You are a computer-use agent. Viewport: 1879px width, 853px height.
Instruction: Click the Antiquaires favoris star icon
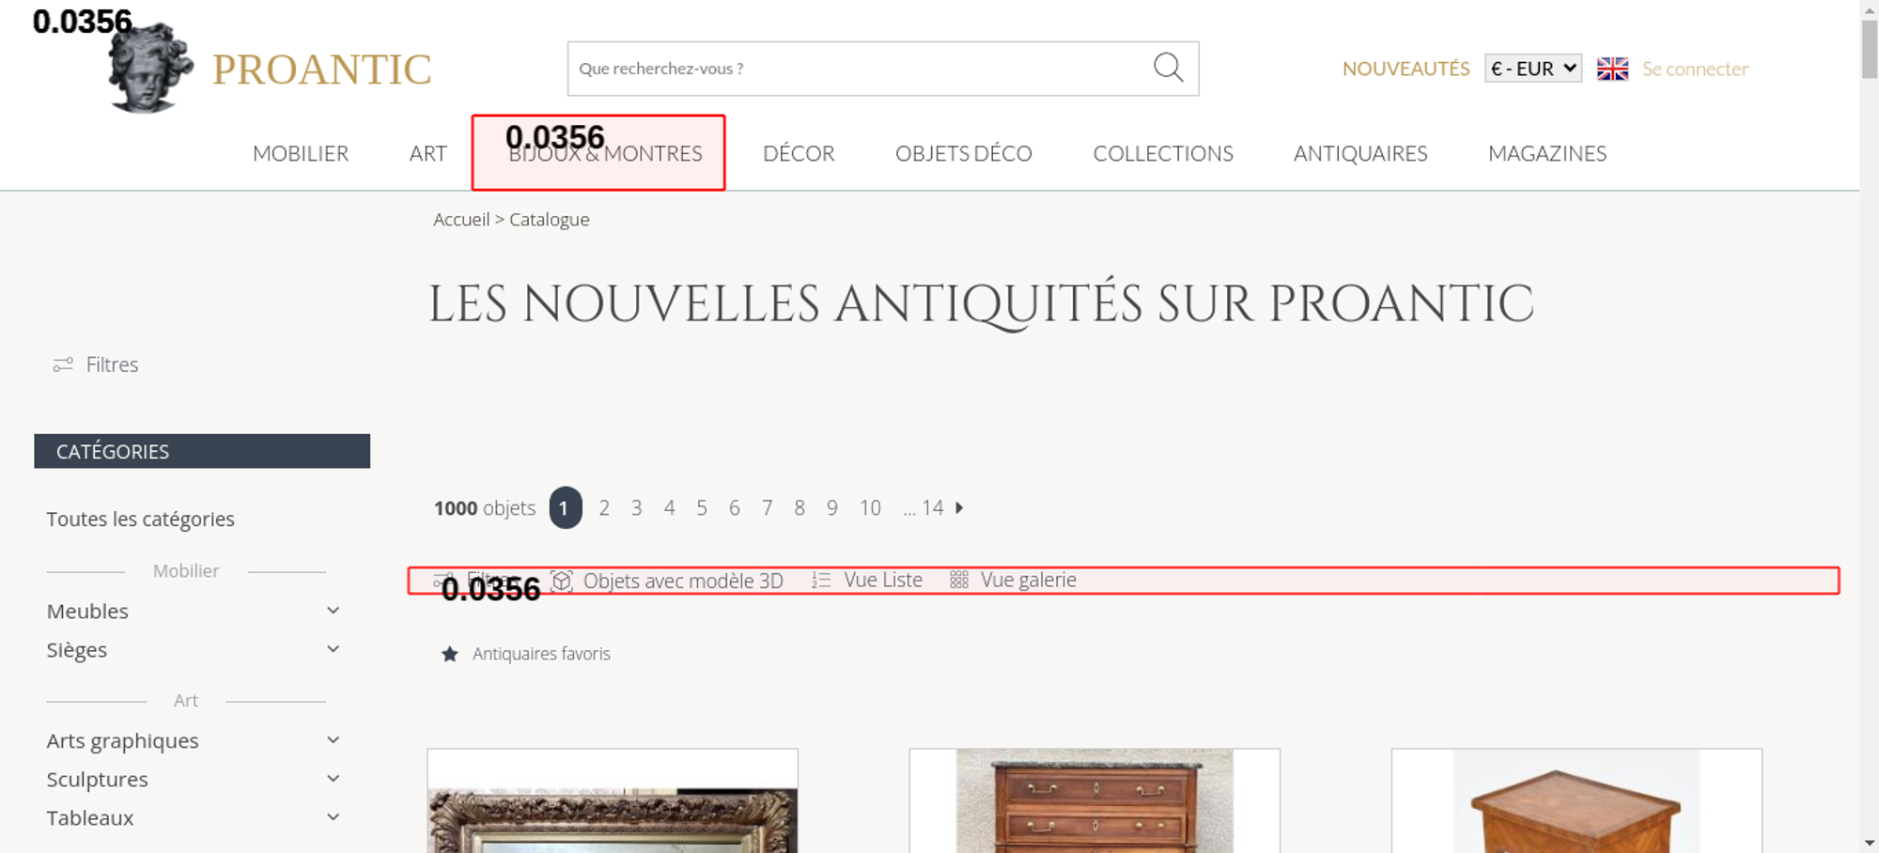point(450,654)
